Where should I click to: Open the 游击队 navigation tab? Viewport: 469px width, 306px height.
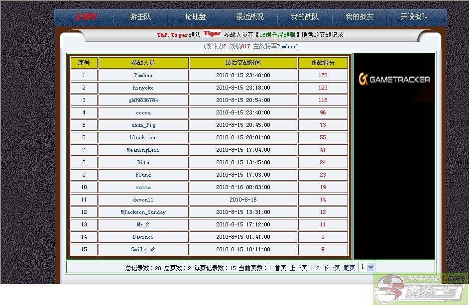point(140,17)
